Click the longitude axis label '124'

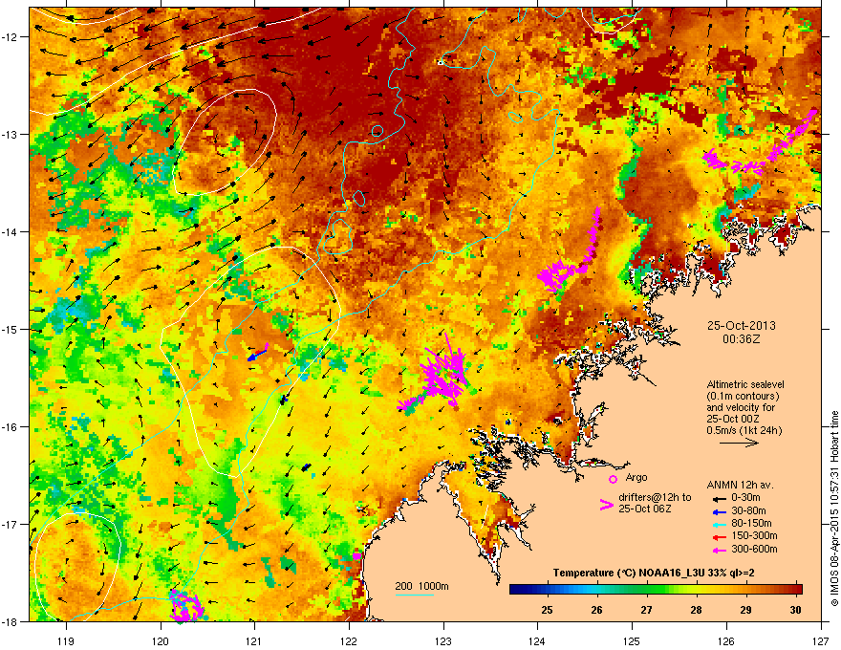tap(537, 640)
